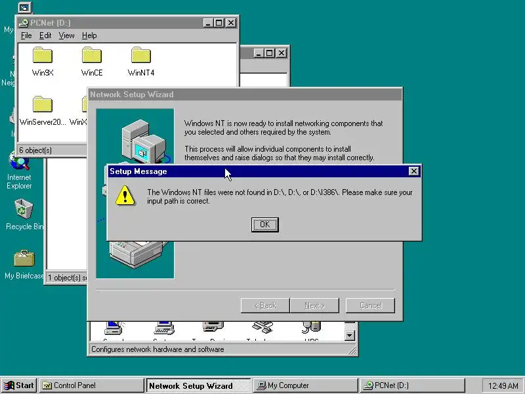
Task: Click the Control Panel scrollbar down arrow
Action: (350, 336)
